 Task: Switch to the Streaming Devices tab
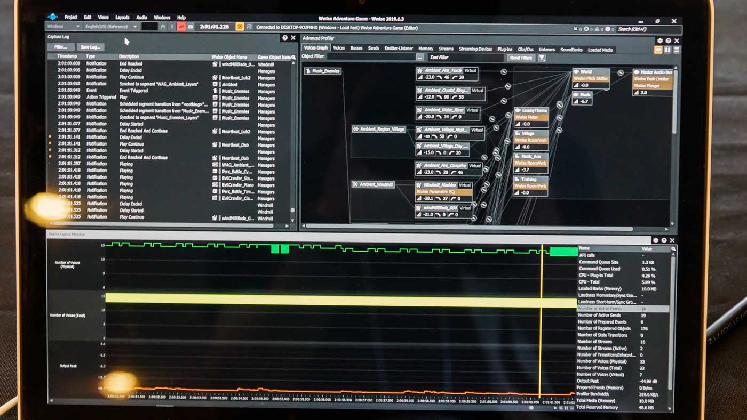click(475, 49)
